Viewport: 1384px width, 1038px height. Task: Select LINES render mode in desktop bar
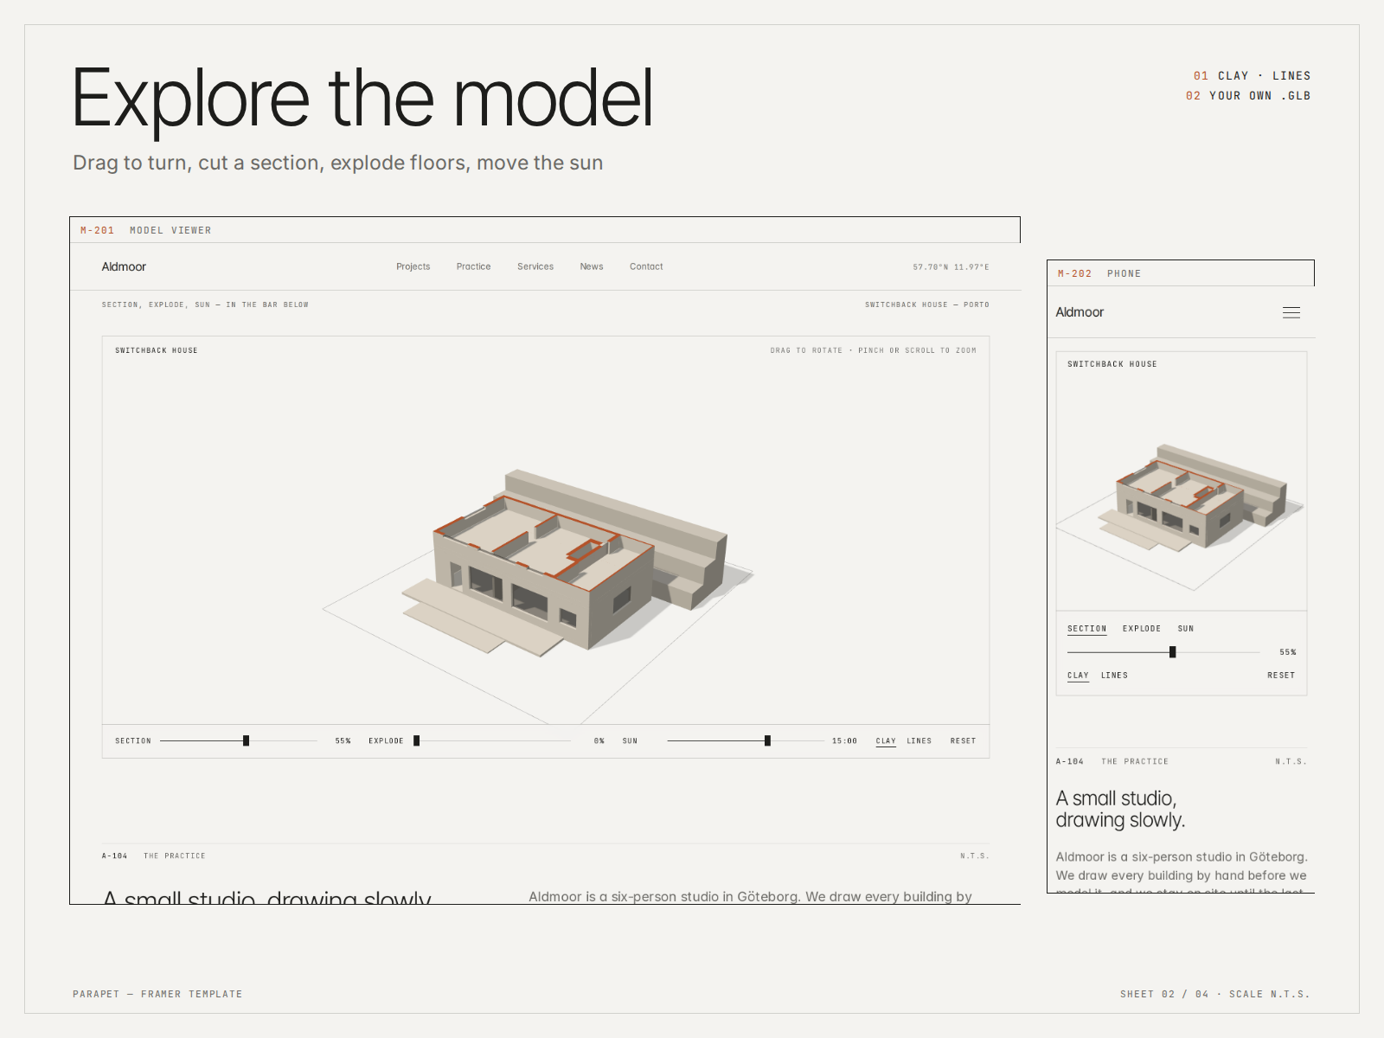[x=919, y=740]
